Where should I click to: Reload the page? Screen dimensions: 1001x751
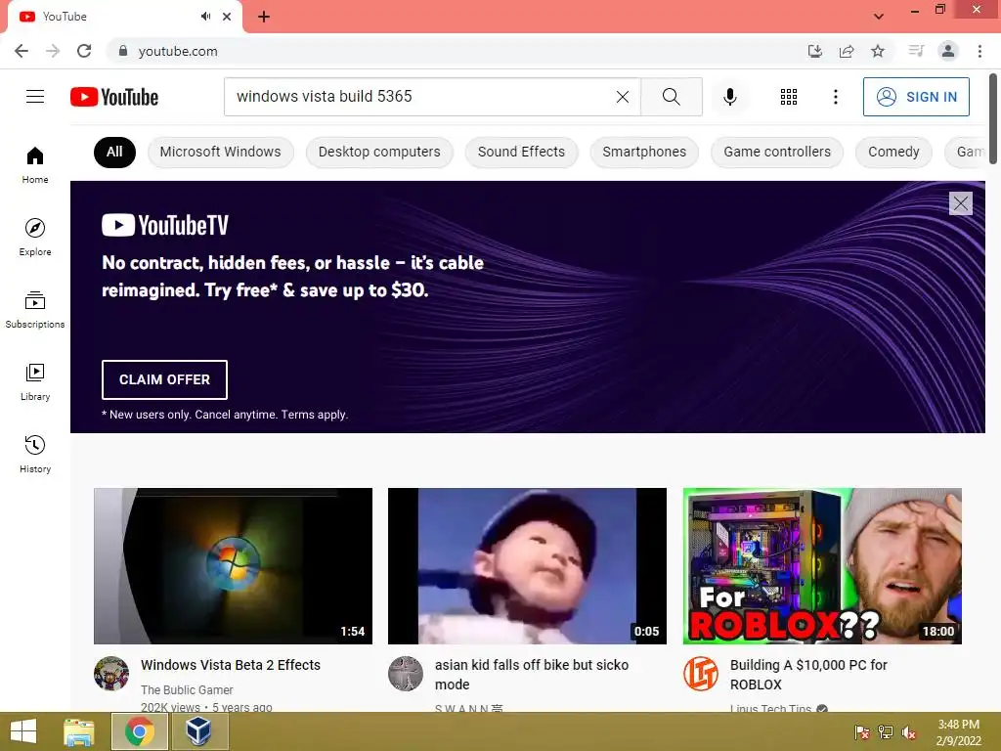(84, 51)
